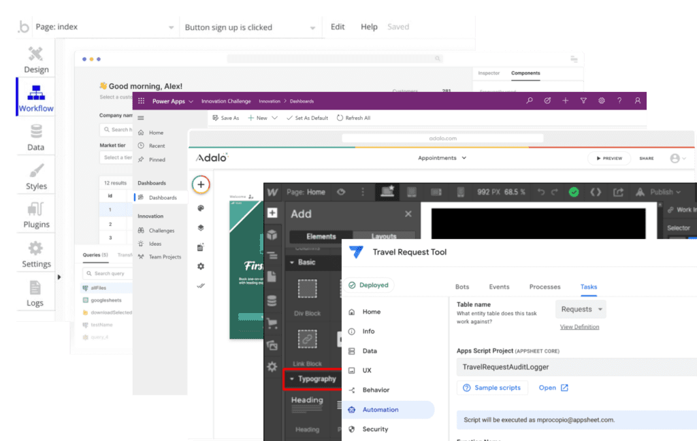
Task: Open the Data section in Bubble sidebar
Action: point(36,137)
